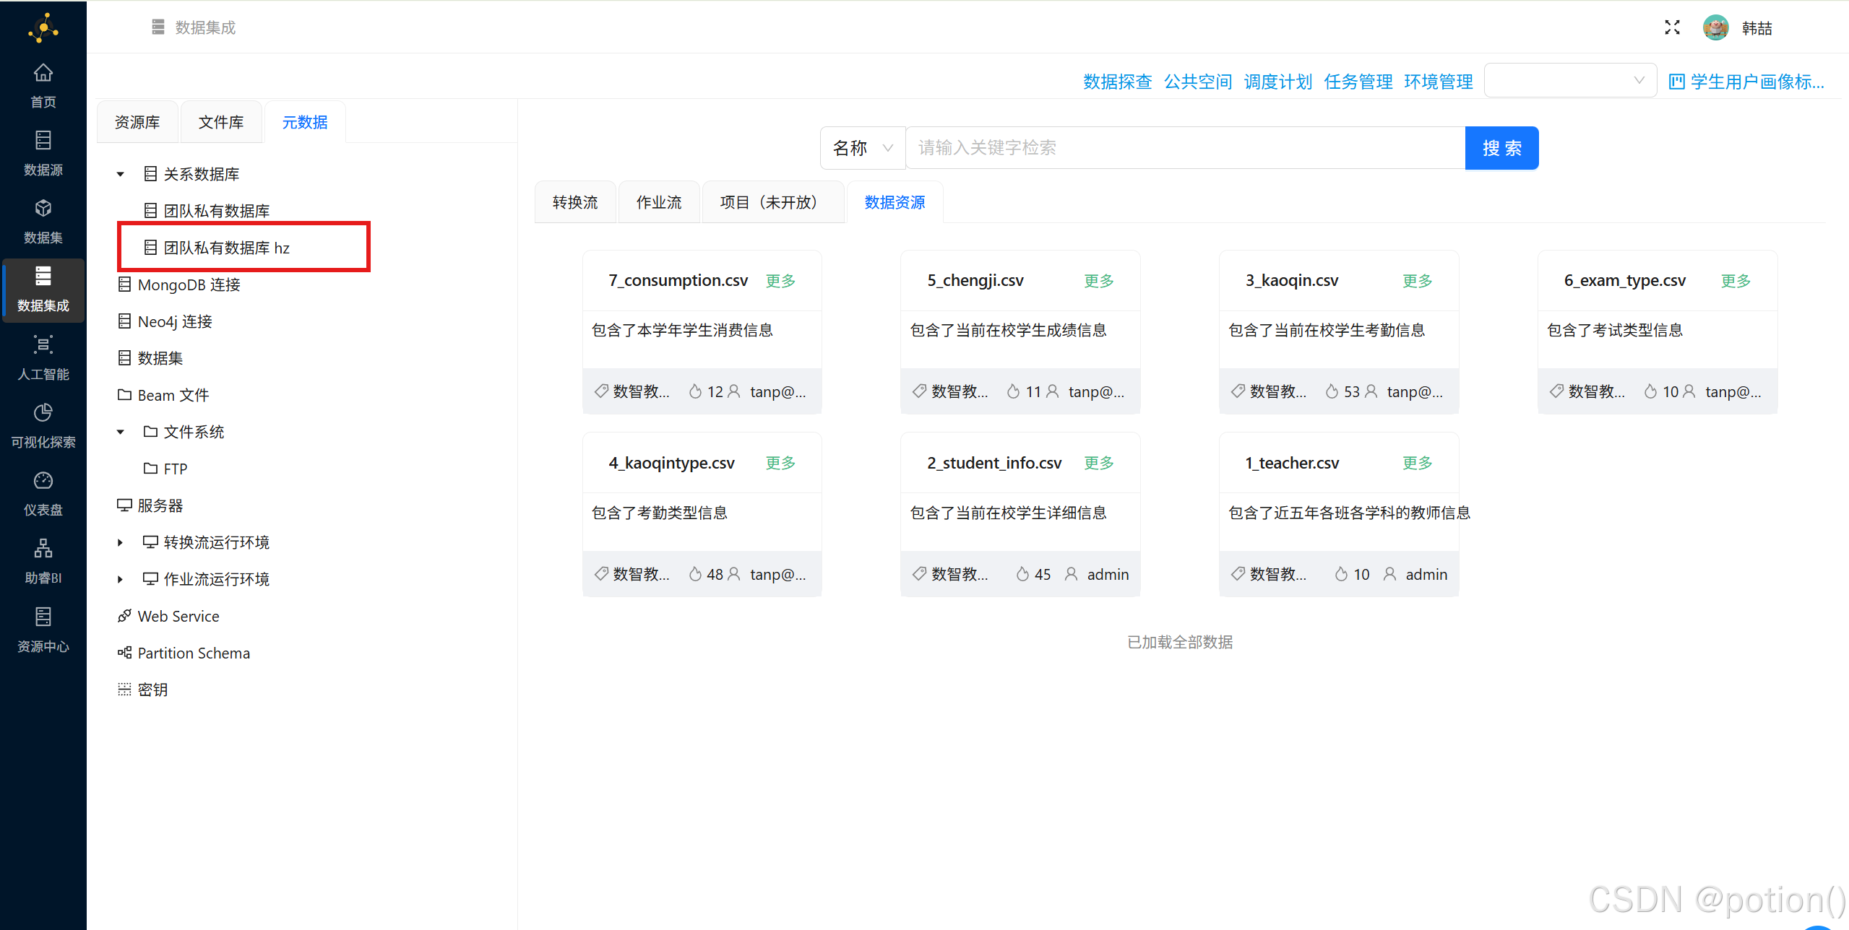Click the flame icon on 1_teacher.csv card
Screen dimensions: 1849x930
[1341, 574]
